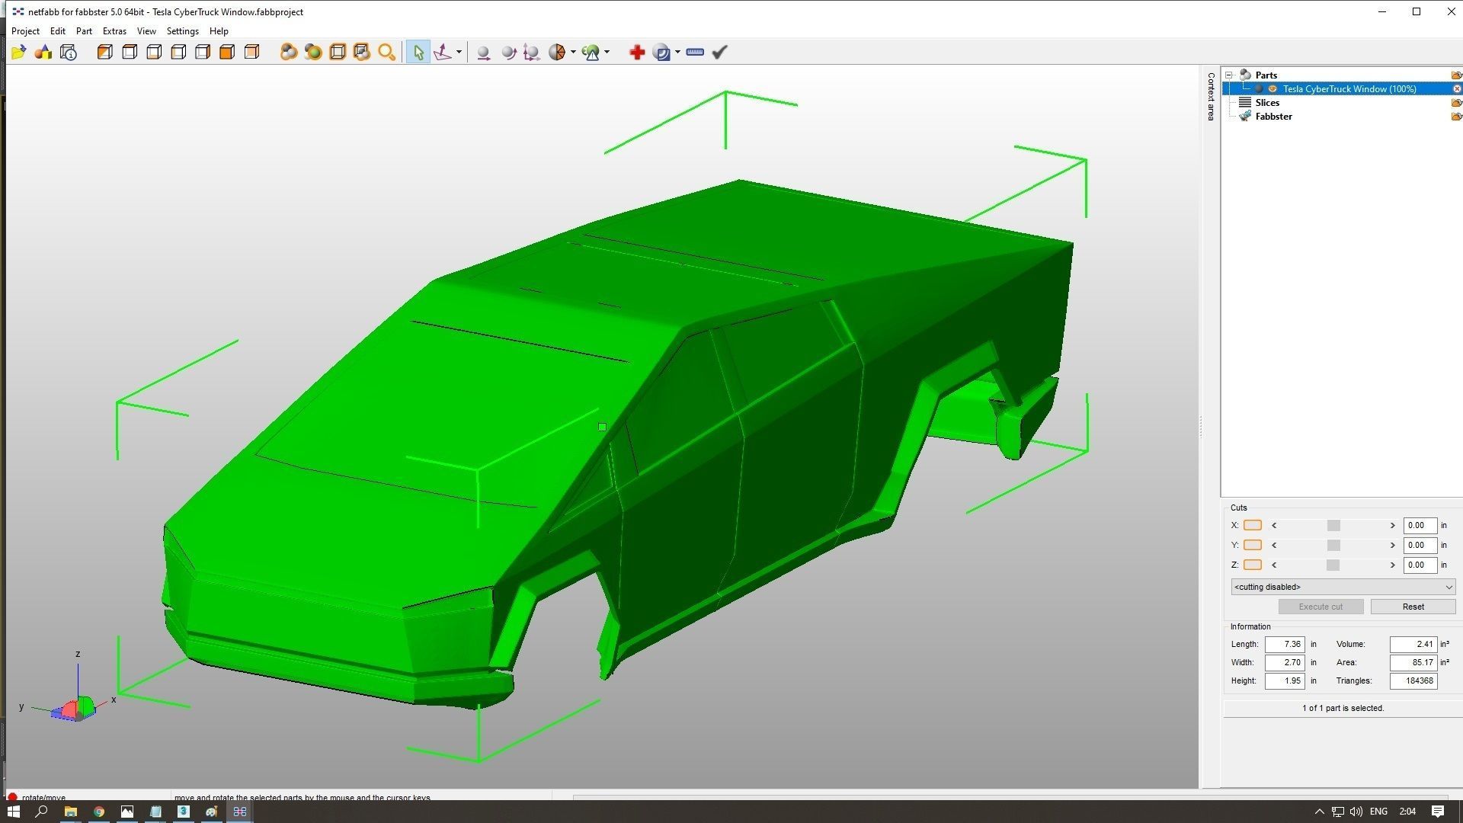Click the add part shapes icon
The height and width of the screenshot is (823, 1463).
tap(43, 52)
